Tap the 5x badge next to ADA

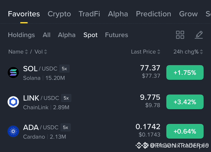(65, 127)
